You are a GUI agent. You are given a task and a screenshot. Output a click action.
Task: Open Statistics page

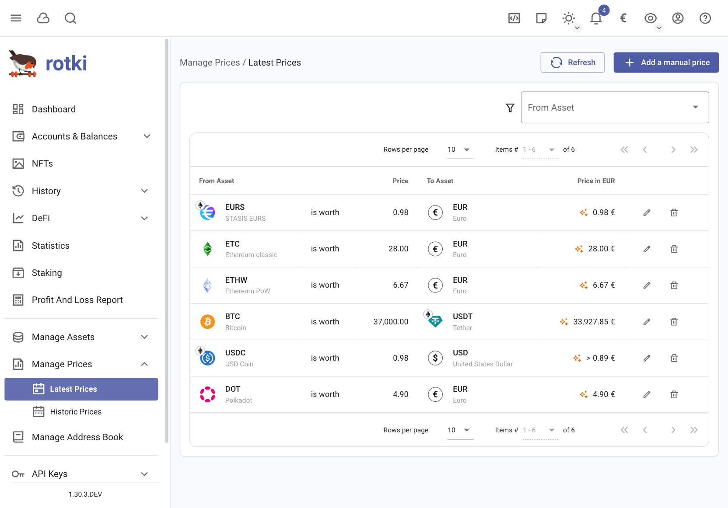(x=81, y=246)
